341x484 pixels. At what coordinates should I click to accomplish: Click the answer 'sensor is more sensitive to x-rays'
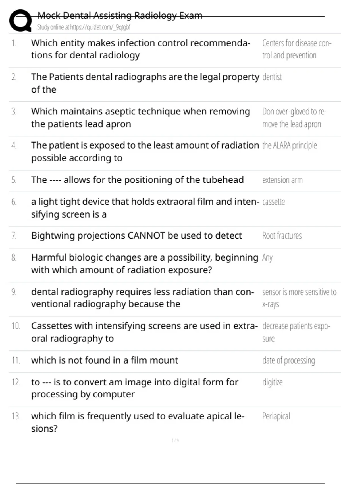(x=299, y=298)
